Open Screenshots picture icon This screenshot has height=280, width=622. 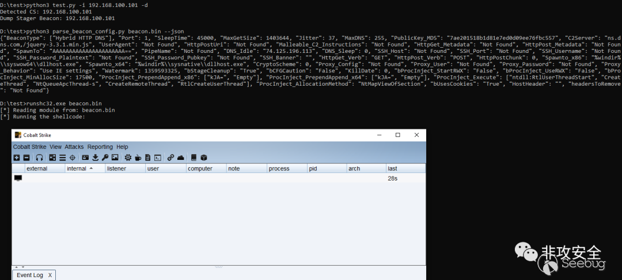click(x=115, y=158)
